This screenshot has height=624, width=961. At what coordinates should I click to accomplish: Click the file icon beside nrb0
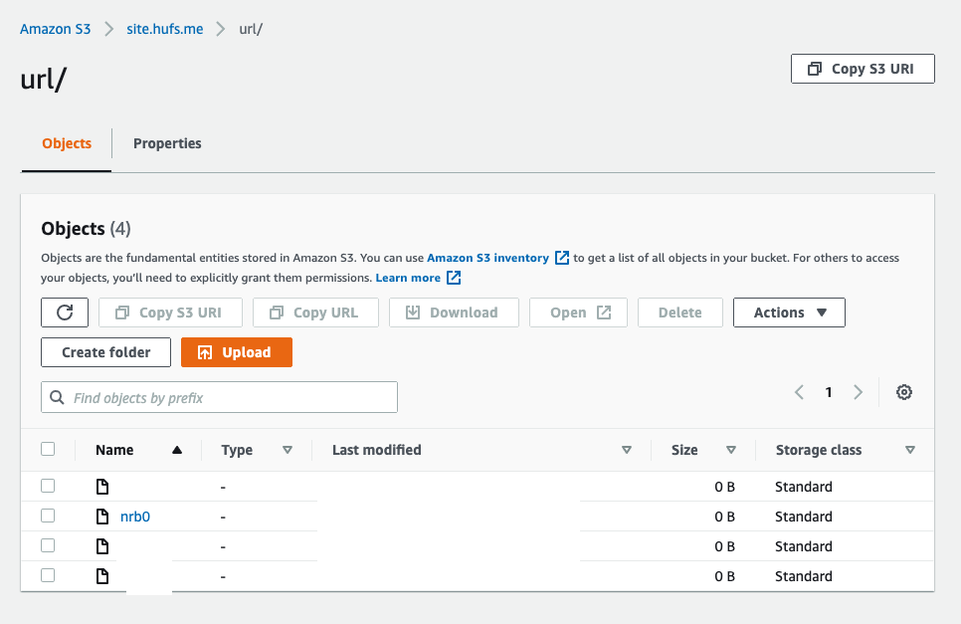[x=102, y=517]
